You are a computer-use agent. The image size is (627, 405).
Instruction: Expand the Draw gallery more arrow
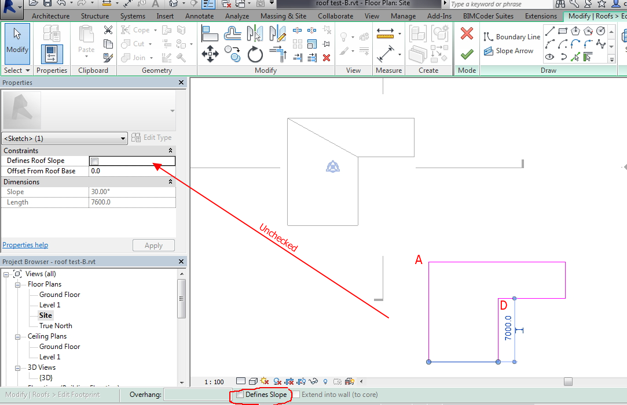coord(611,59)
